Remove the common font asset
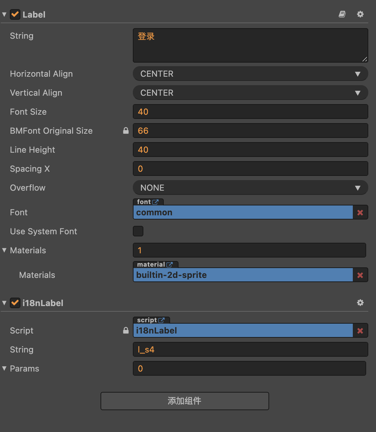This screenshot has height=432, width=376. tap(360, 212)
